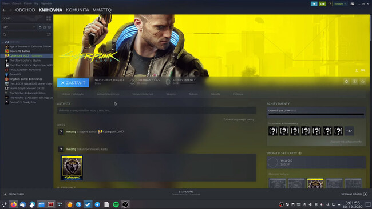This screenshot has width=372, height=209.
Task: Switch to Big Picture mode icon
Action: pos(353,4)
